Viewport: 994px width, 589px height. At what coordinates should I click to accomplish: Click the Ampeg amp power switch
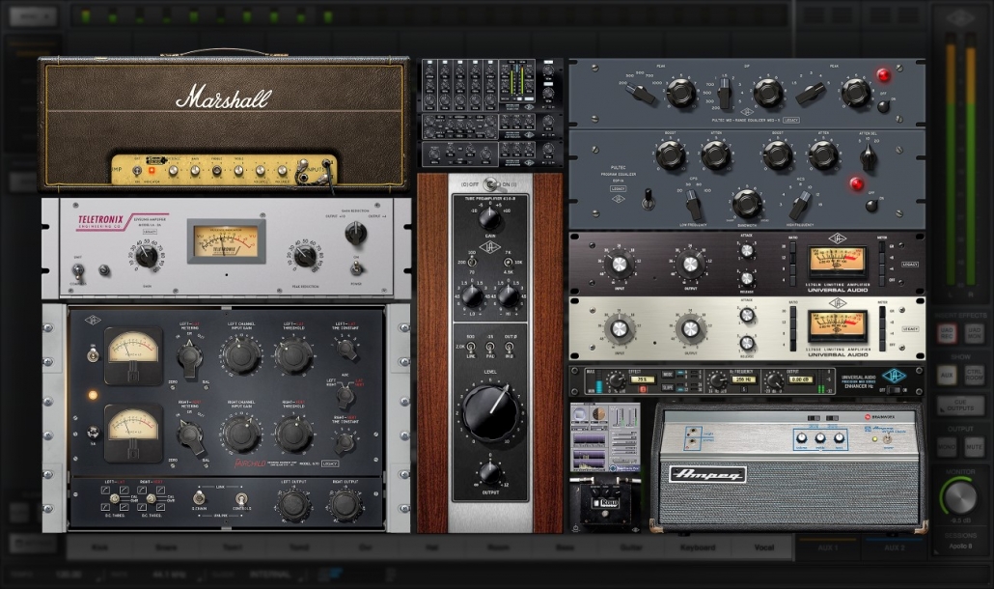[x=887, y=438]
